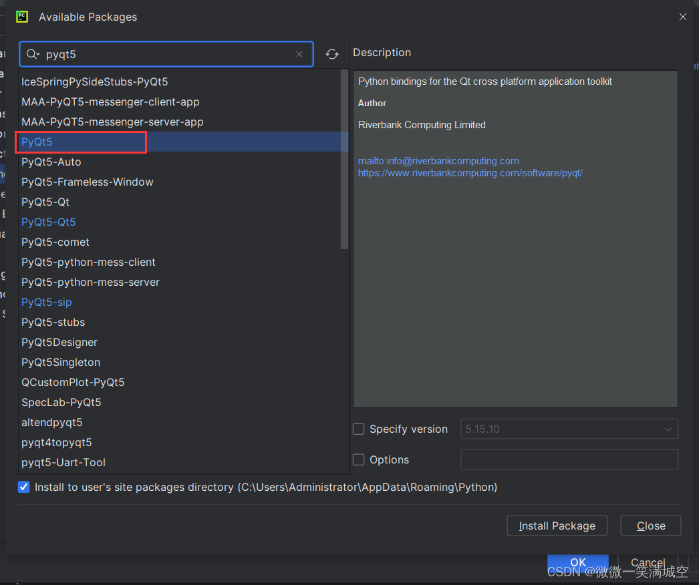Open search history magnifier icon

pyautogui.click(x=33, y=54)
